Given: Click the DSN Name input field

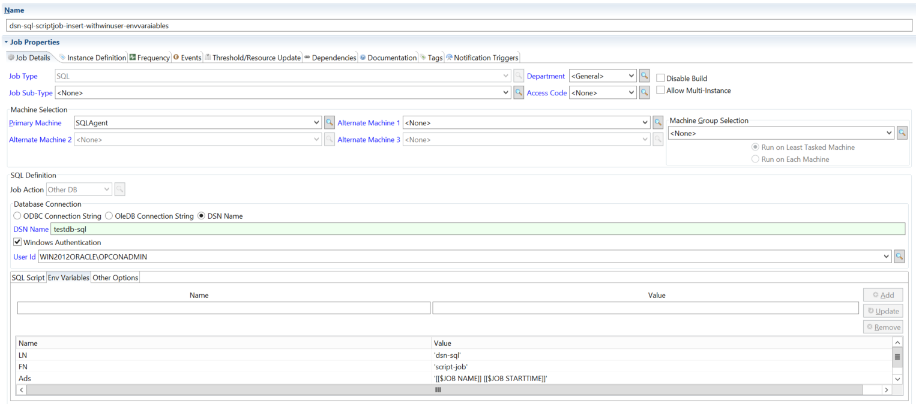Looking at the screenshot, I should [478, 229].
